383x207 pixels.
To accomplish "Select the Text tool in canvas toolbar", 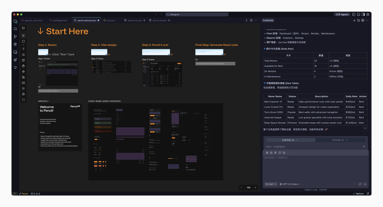I will tap(23, 49).
